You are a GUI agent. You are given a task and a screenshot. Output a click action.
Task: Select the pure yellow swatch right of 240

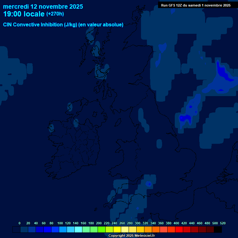click(117, 230)
